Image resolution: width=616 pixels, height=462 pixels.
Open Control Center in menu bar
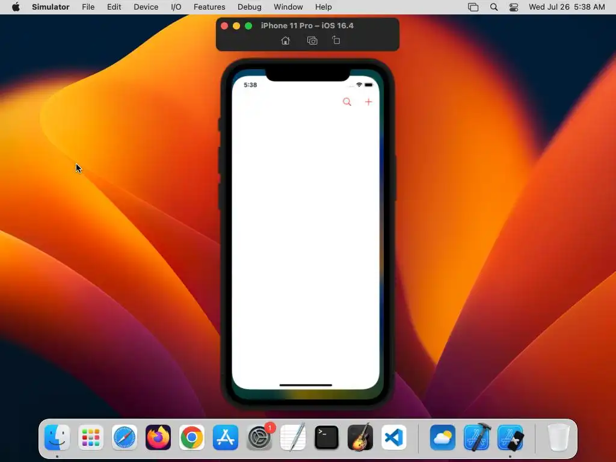(514, 7)
